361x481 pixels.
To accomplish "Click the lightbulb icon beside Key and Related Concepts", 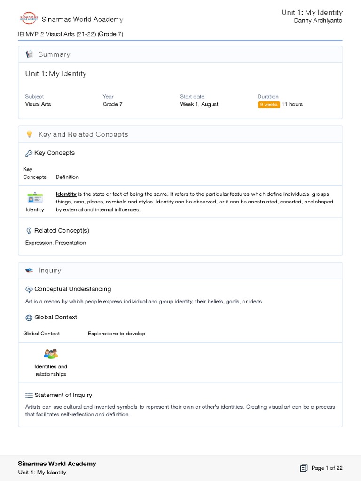I will pos(30,134).
